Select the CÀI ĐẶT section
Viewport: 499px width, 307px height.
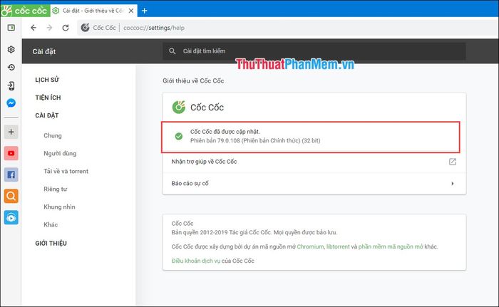click(x=47, y=115)
